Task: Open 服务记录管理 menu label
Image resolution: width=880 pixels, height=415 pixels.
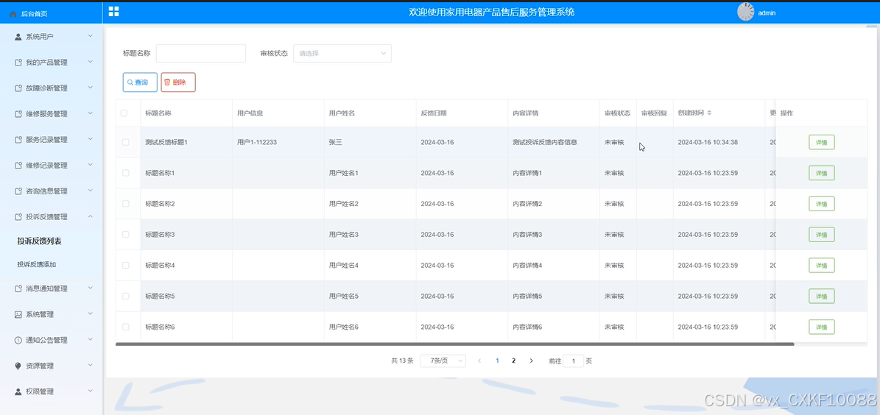Action: [46, 140]
